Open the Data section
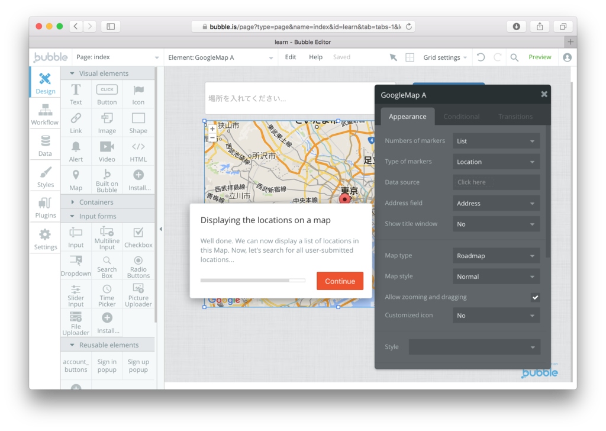The width and height of the screenshot is (606, 431). point(45,146)
